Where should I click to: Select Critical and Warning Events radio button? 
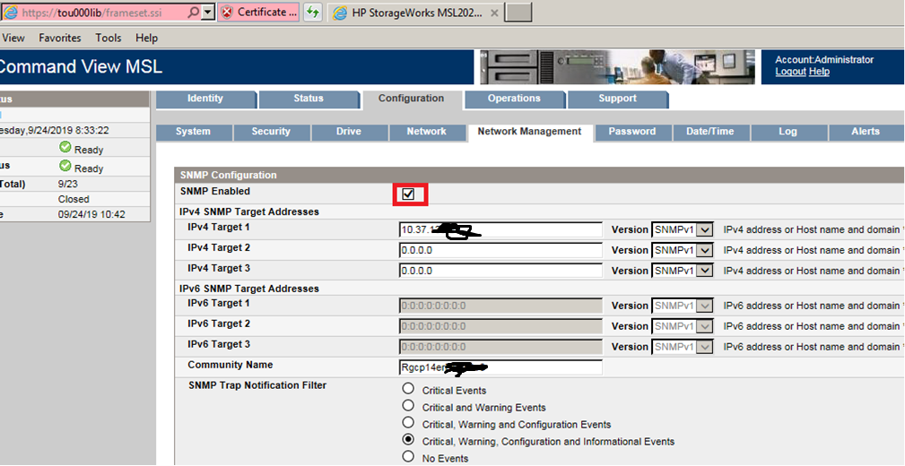[x=409, y=406]
